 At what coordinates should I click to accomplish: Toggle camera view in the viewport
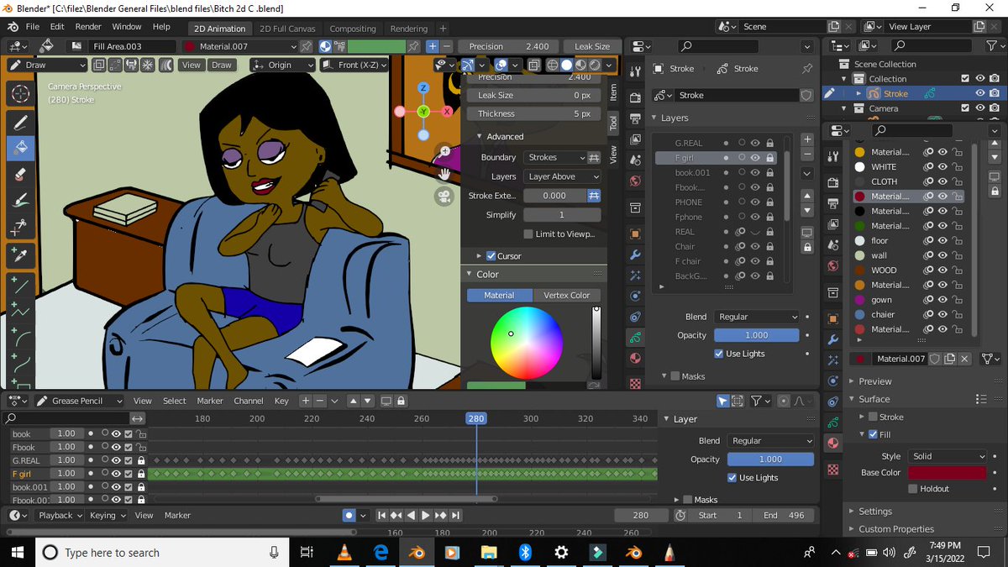[443, 196]
